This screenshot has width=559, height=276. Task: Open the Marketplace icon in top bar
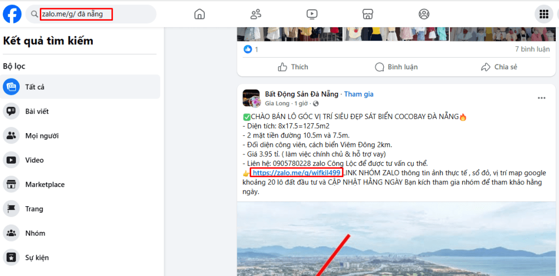pyautogui.click(x=368, y=14)
